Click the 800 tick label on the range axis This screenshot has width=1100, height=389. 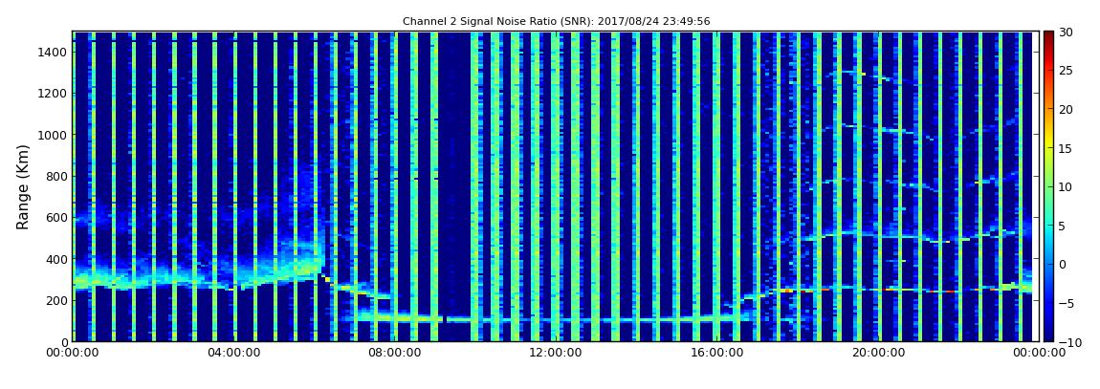pyautogui.click(x=55, y=176)
